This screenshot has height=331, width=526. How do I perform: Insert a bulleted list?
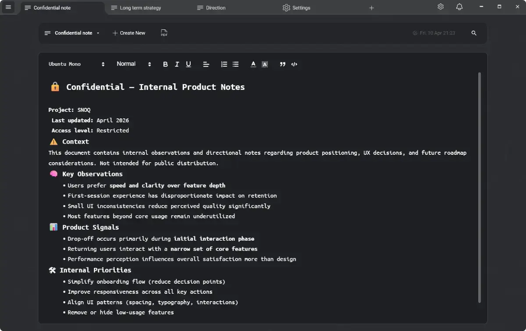tap(235, 64)
